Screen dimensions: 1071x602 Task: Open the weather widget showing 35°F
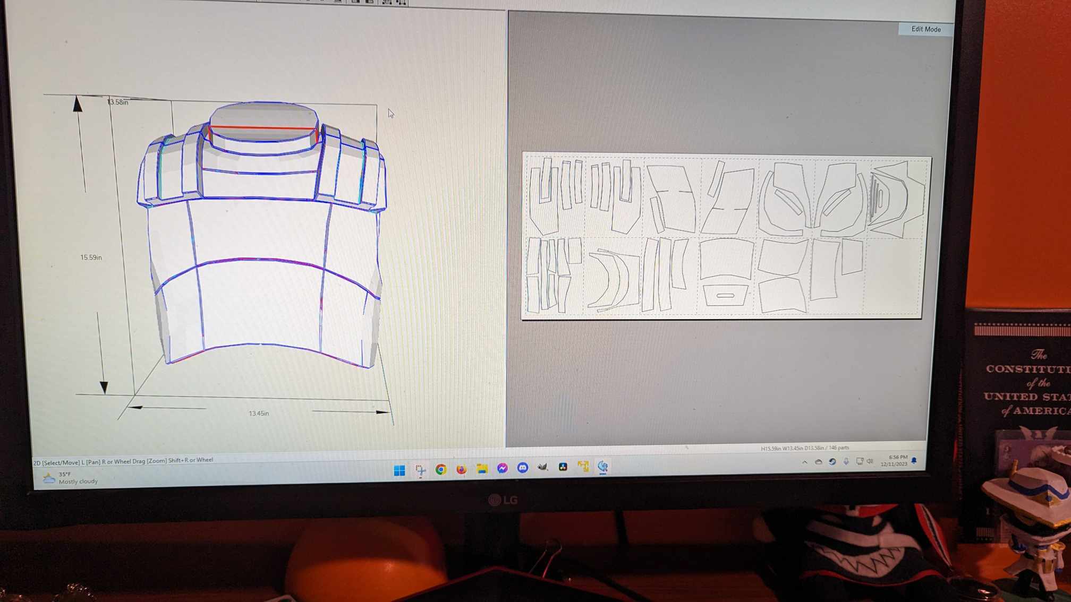click(71, 478)
